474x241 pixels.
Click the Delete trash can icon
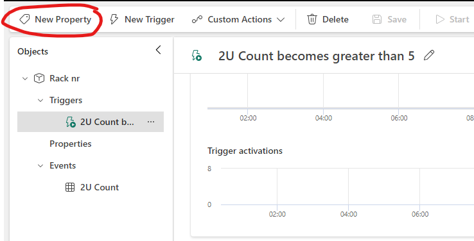click(312, 20)
